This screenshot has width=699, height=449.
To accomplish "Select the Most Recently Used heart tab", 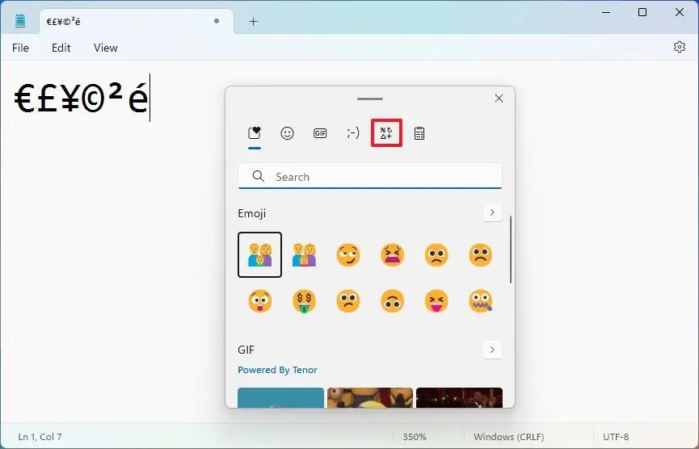I will (254, 133).
